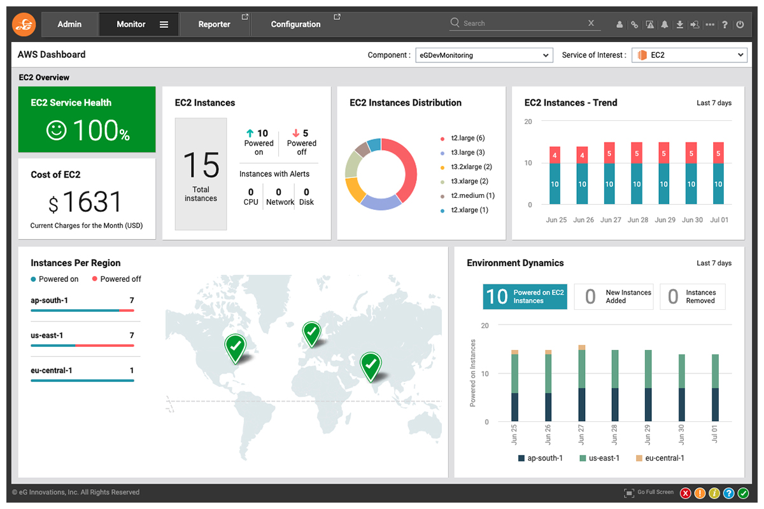Switch to the Monitor tab
Screen dimensions: 764x509
click(x=139, y=24)
